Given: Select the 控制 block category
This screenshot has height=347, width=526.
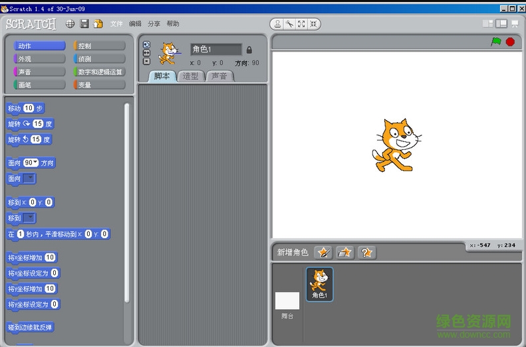Looking at the screenshot, I should click(x=99, y=46).
